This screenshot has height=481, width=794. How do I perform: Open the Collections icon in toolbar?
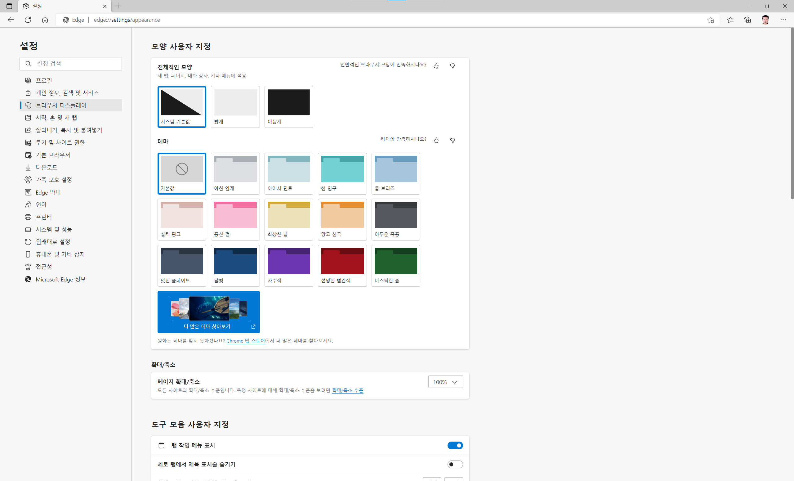coord(747,20)
